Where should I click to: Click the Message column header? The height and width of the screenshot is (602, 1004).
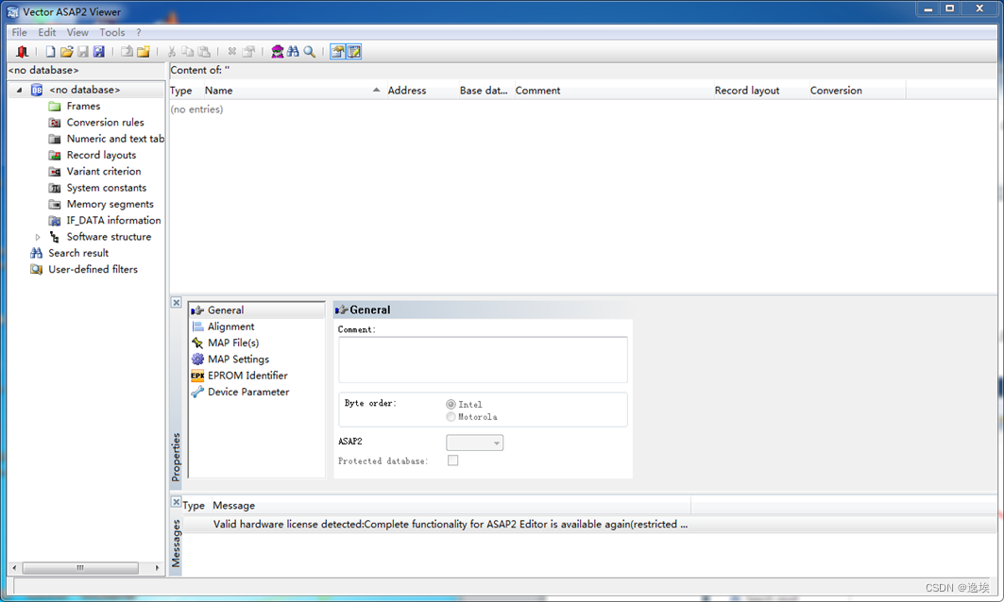451,506
